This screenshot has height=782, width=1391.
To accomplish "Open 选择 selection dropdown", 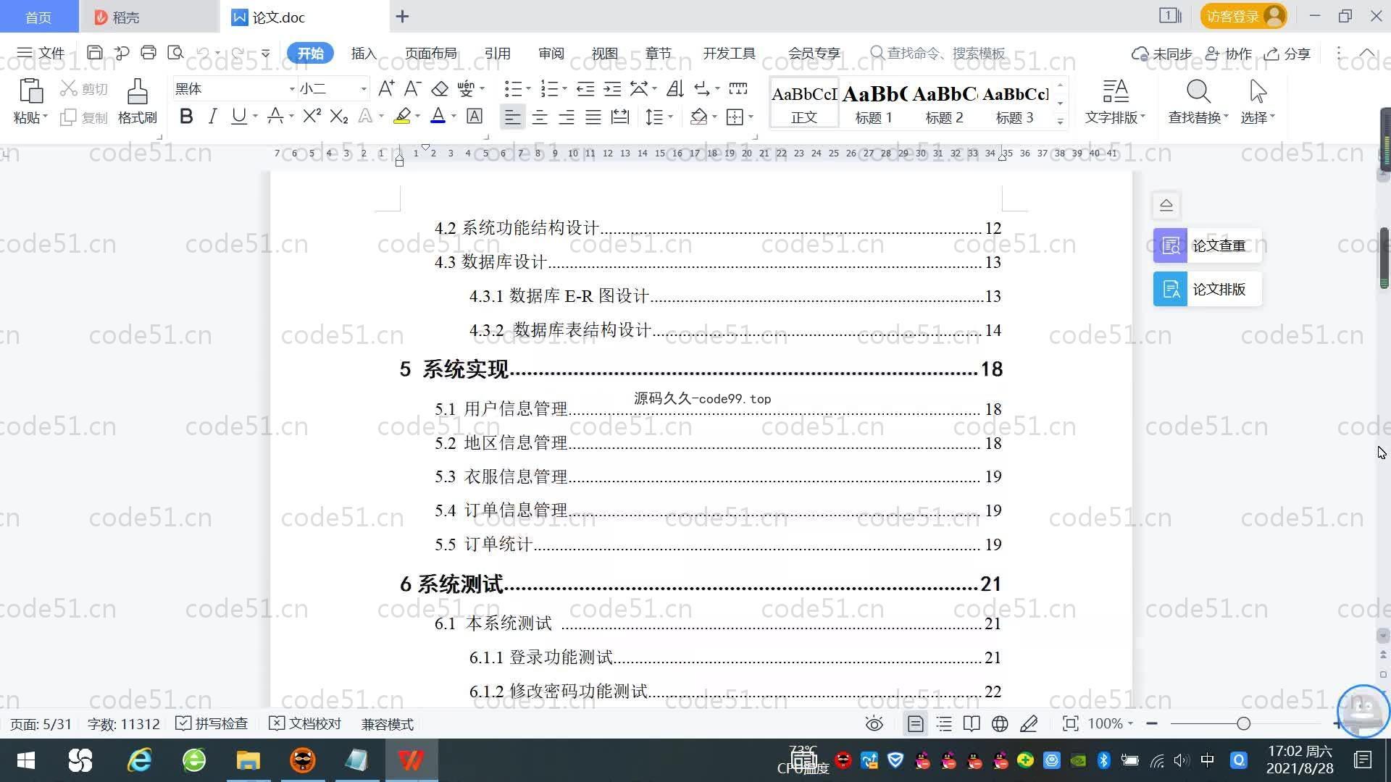I will 1258,117.
